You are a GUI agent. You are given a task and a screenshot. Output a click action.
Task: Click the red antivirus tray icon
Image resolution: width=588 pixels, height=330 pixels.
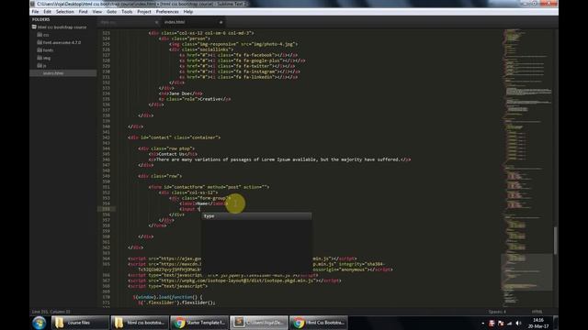pos(492,324)
